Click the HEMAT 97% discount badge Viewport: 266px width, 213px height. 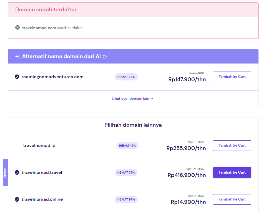(126, 199)
